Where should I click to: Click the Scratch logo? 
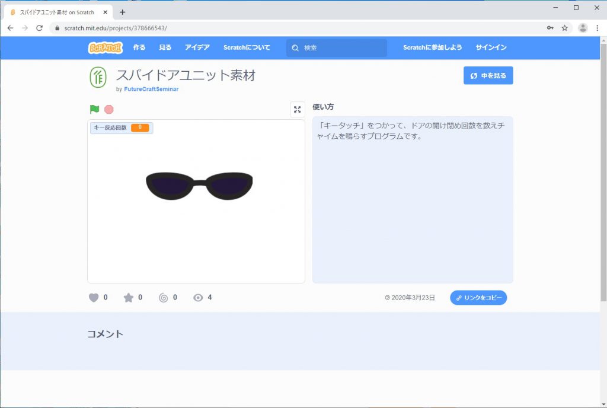(x=106, y=47)
